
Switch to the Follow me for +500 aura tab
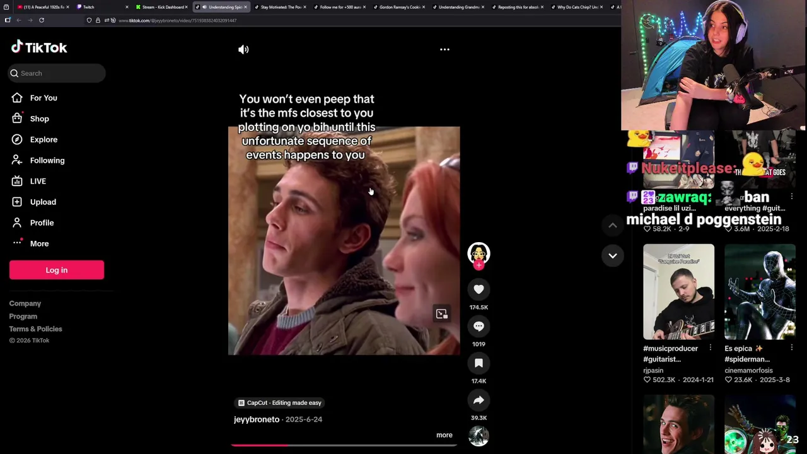point(339,7)
